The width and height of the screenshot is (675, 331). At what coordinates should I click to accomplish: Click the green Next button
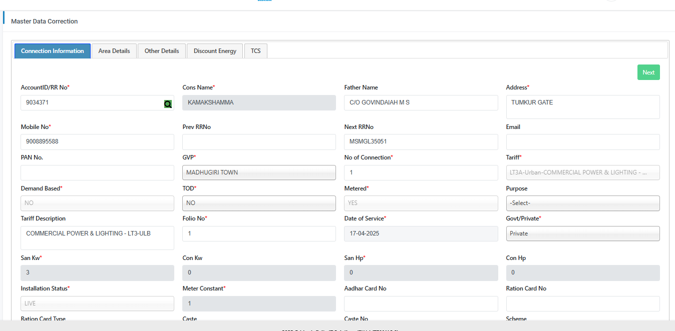pos(648,72)
